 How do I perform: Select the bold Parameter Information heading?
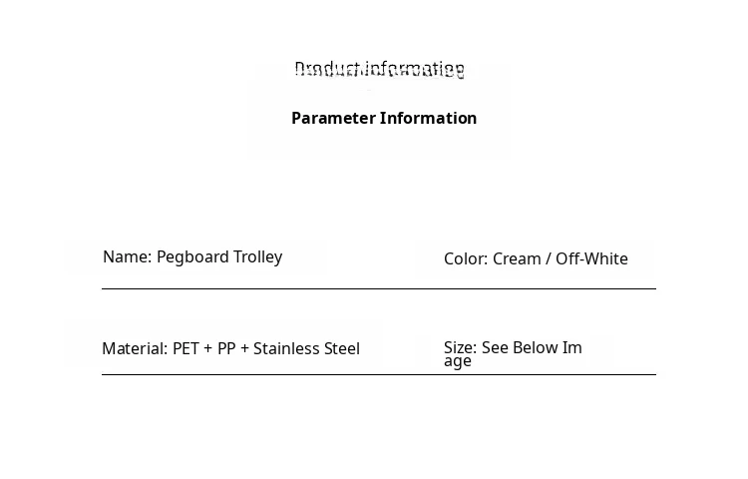[384, 118]
